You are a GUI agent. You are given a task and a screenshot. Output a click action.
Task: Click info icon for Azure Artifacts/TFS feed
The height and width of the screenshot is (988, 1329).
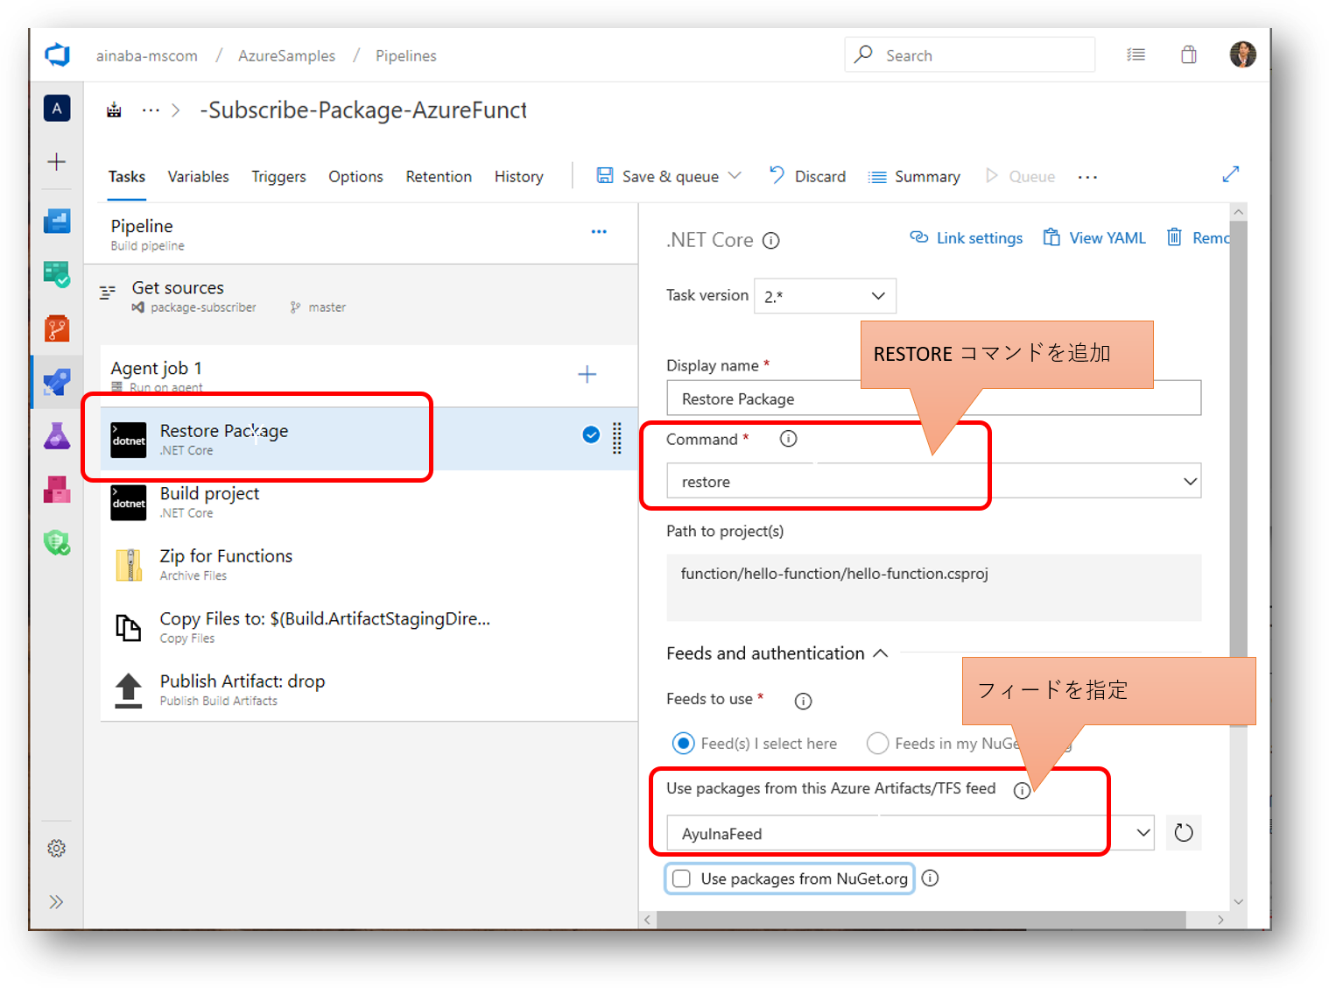point(1022,790)
